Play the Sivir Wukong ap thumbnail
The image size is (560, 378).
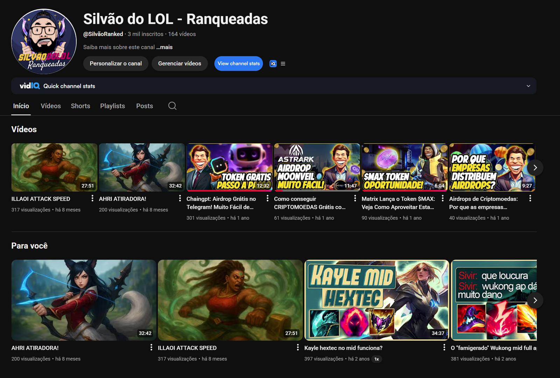[x=494, y=300]
